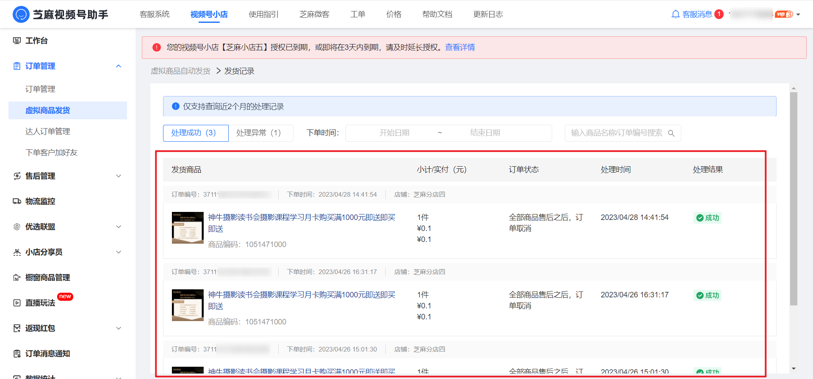Click the 处理时间 column header
The height and width of the screenshot is (379, 813).
click(616, 170)
